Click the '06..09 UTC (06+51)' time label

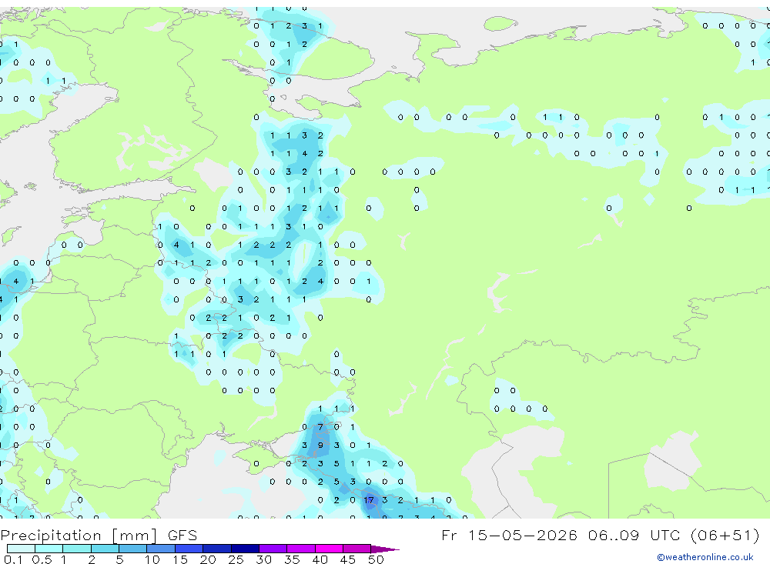(674, 535)
